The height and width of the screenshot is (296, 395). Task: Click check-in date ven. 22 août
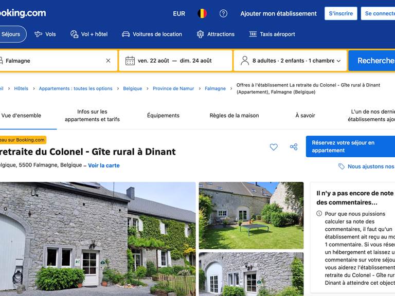[153, 61]
